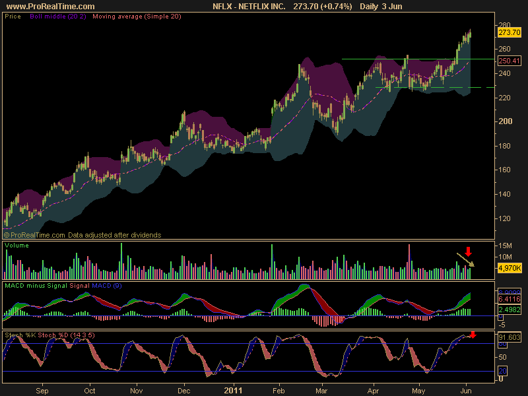The width and height of the screenshot is (528, 396).
Task: Click the Moving average (Simple 20) legend
Action: (137, 16)
